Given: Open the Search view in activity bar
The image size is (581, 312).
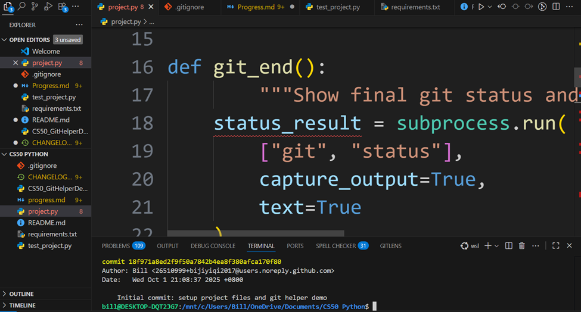Looking at the screenshot, I should 21,7.
